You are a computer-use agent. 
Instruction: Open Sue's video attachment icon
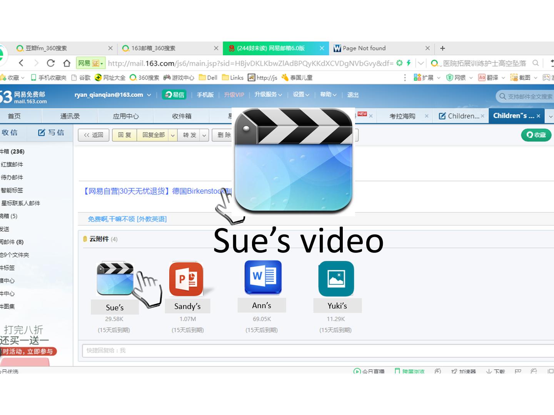tap(115, 279)
